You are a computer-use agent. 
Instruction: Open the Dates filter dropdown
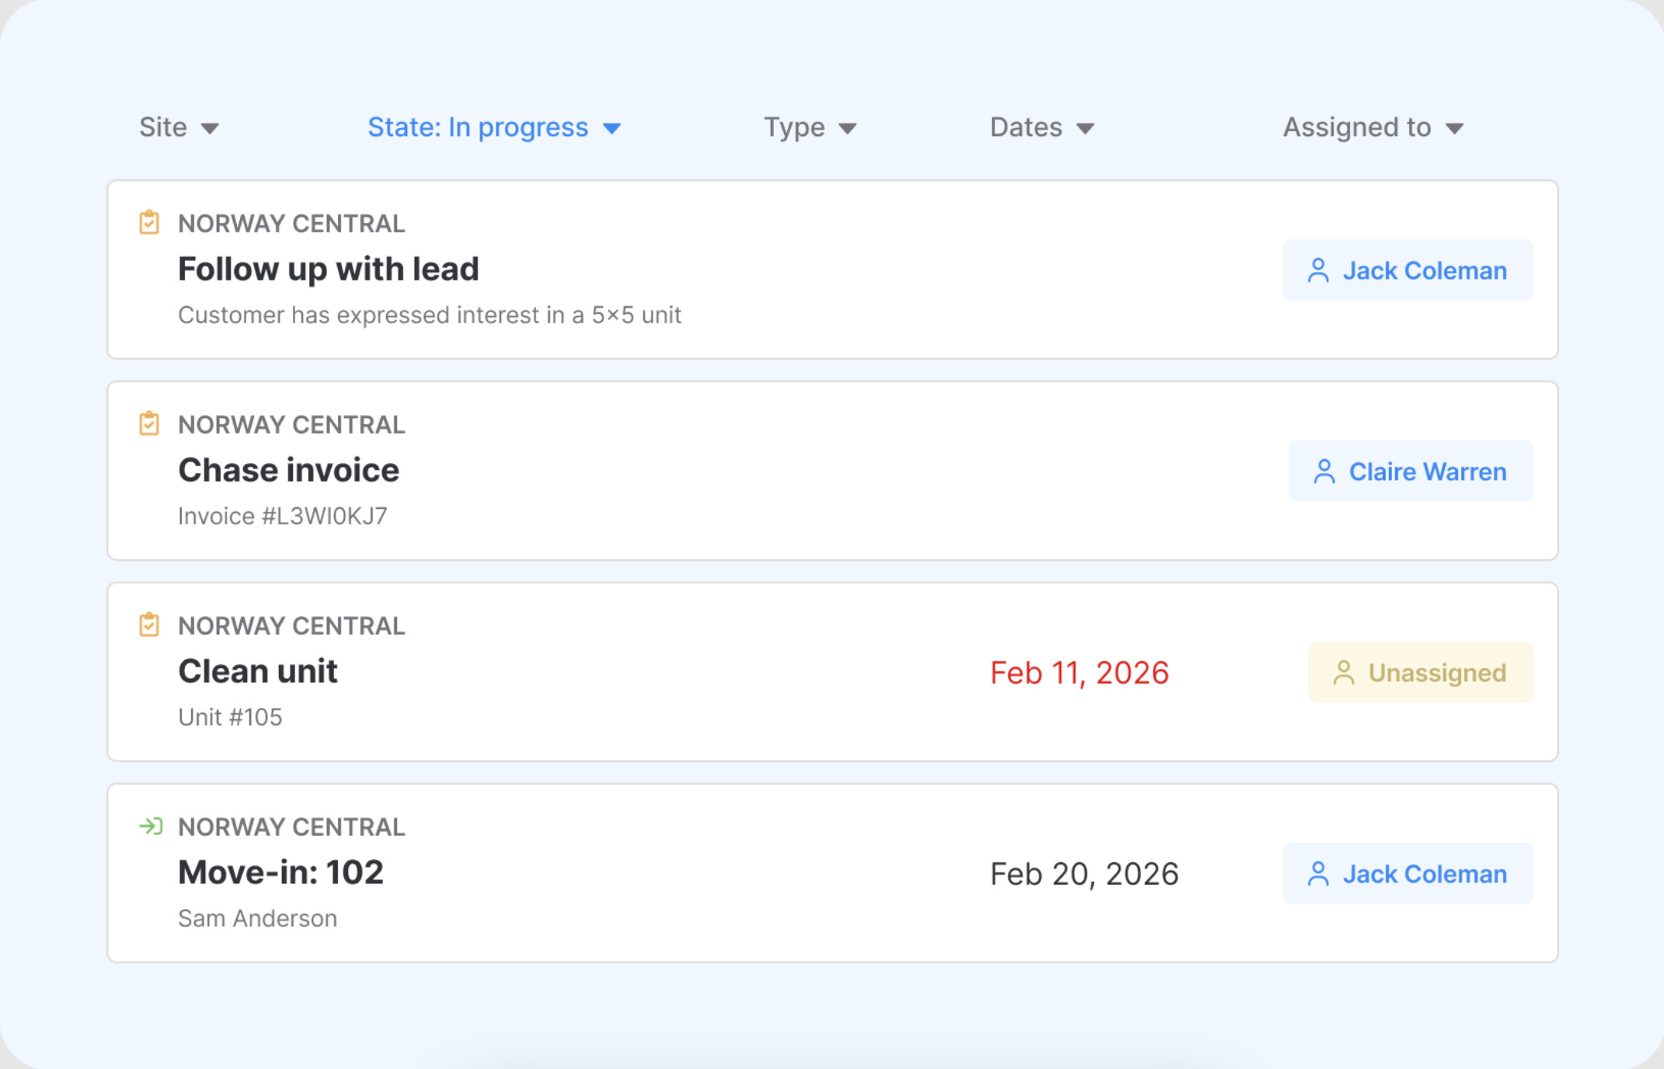pyautogui.click(x=1042, y=127)
